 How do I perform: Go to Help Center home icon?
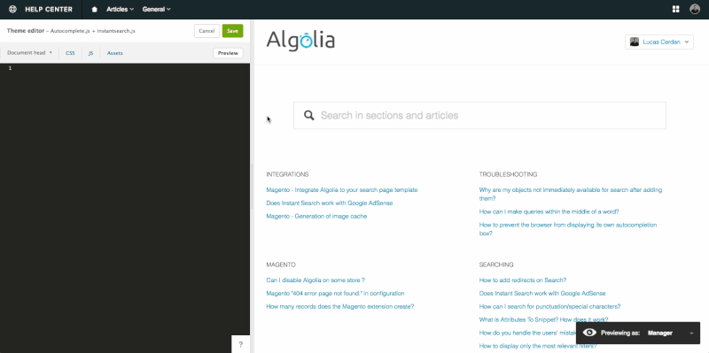[95, 9]
